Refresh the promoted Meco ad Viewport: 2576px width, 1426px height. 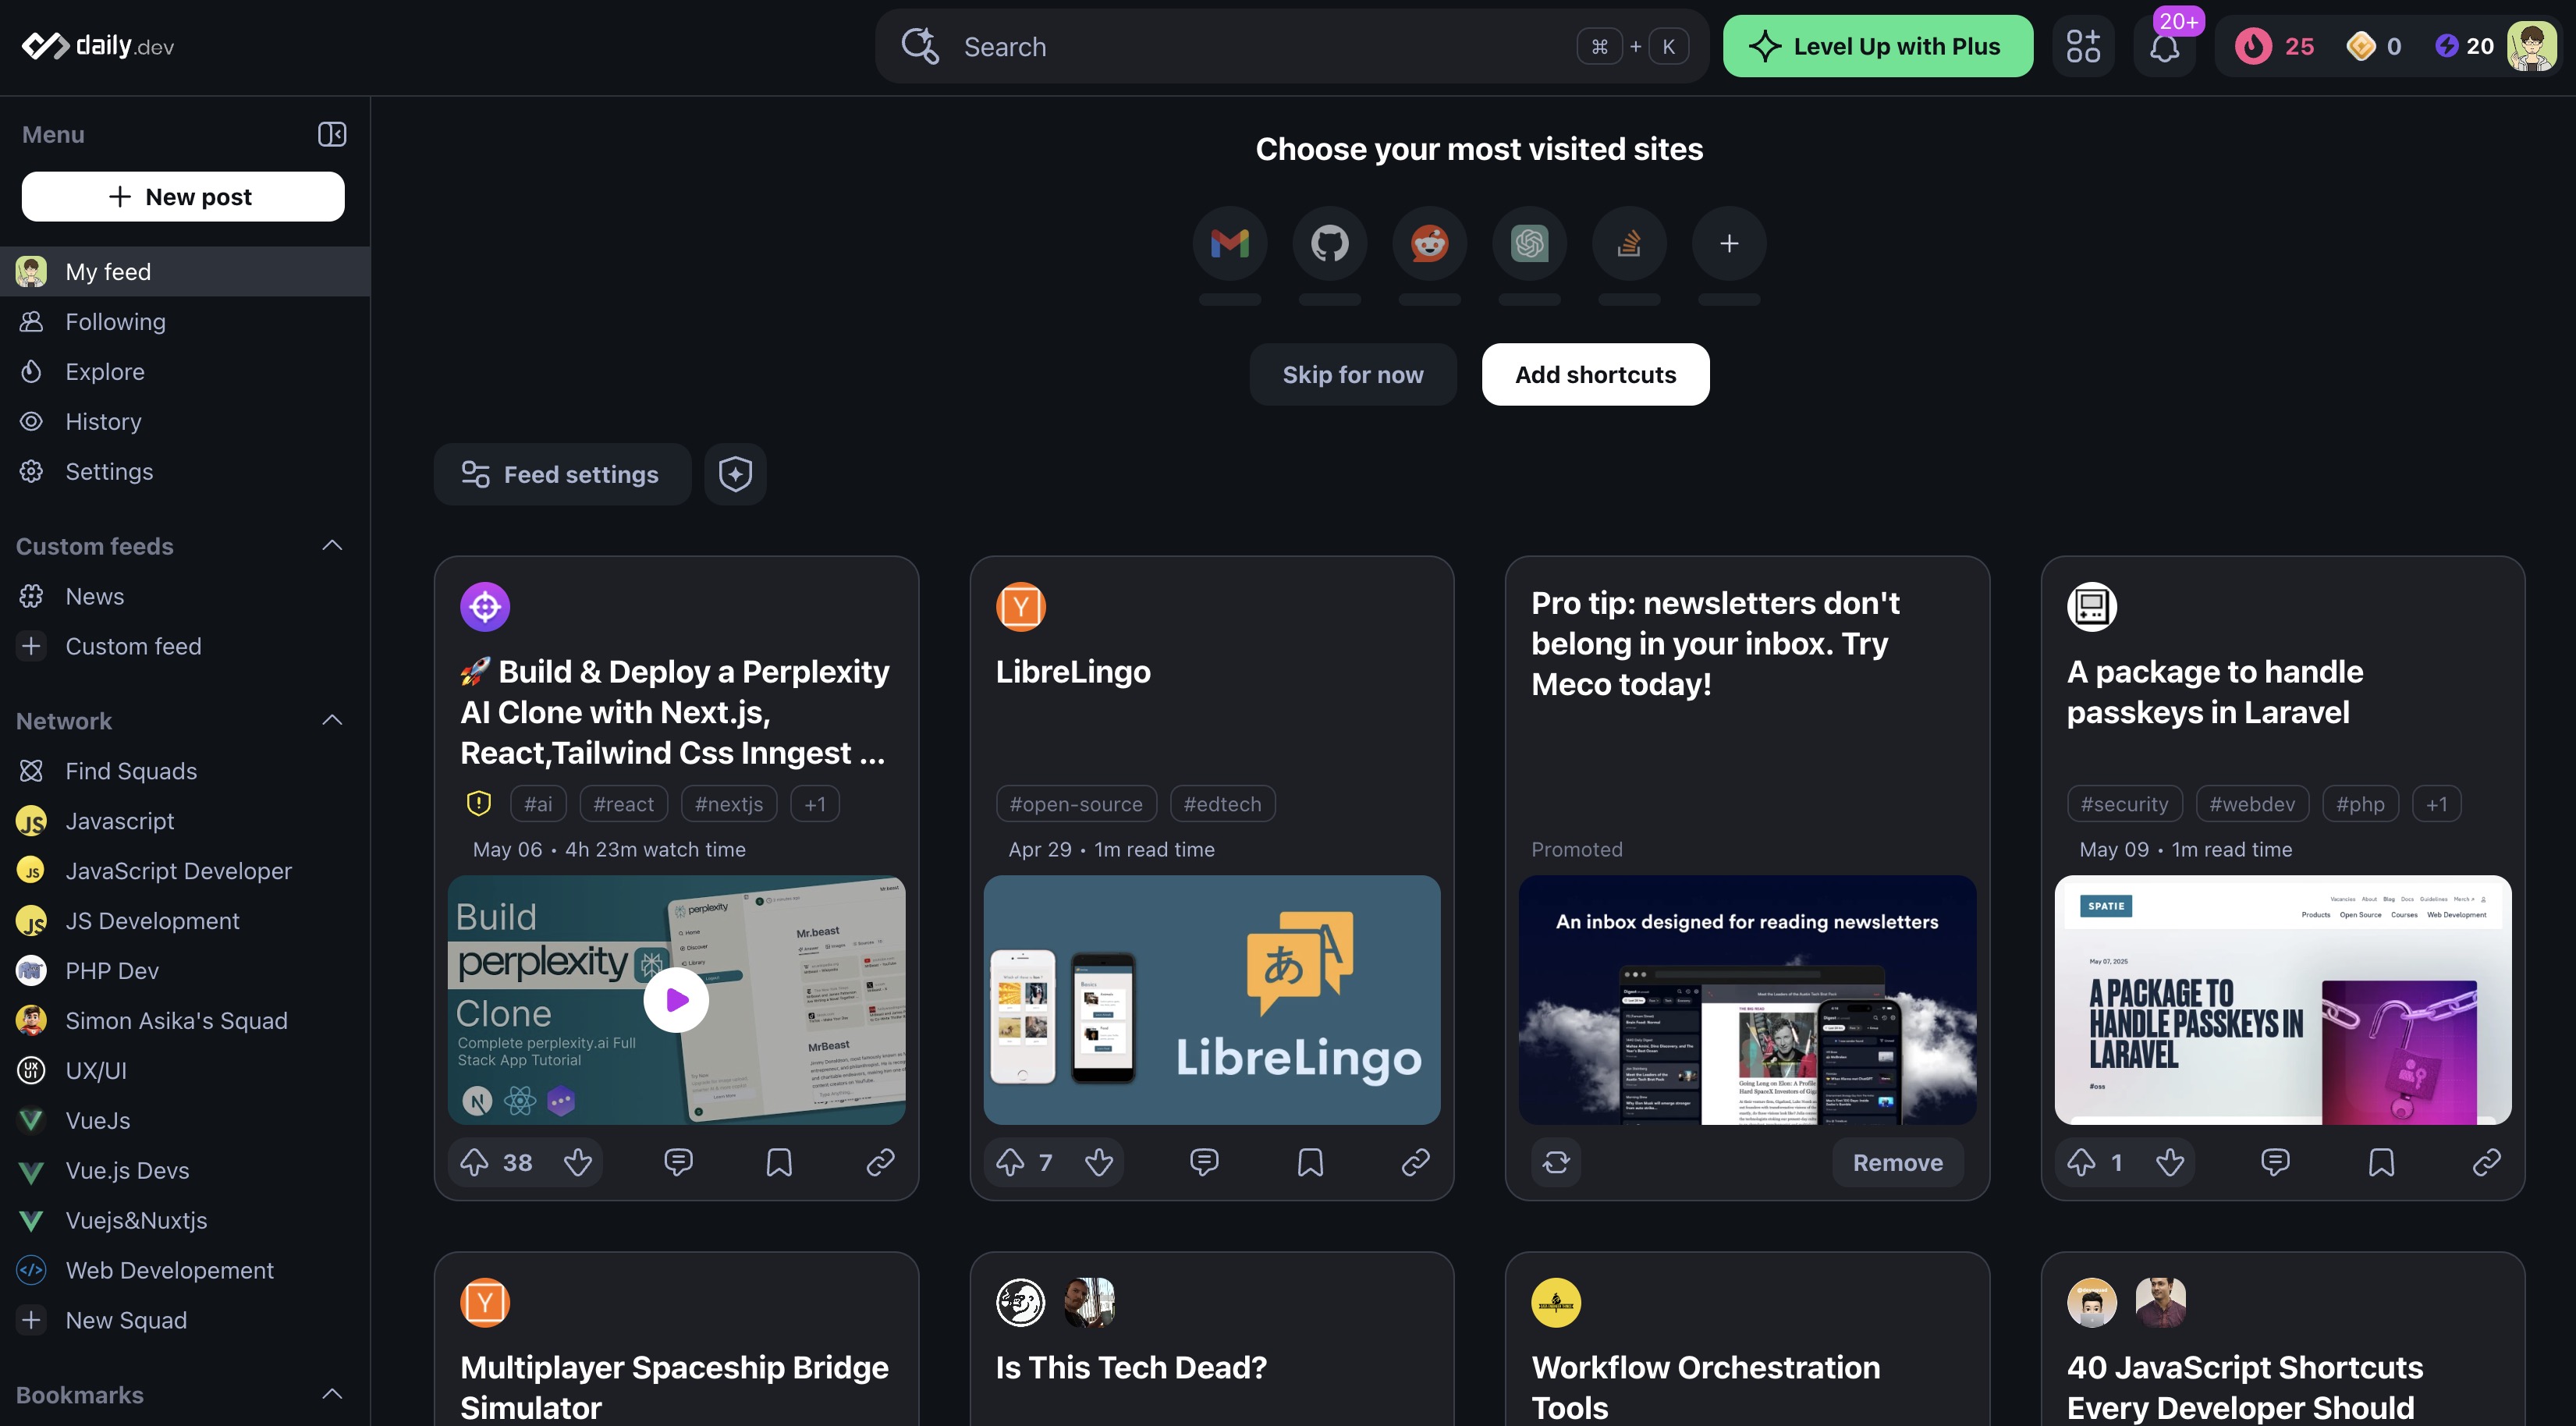tap(1556, 1162)
